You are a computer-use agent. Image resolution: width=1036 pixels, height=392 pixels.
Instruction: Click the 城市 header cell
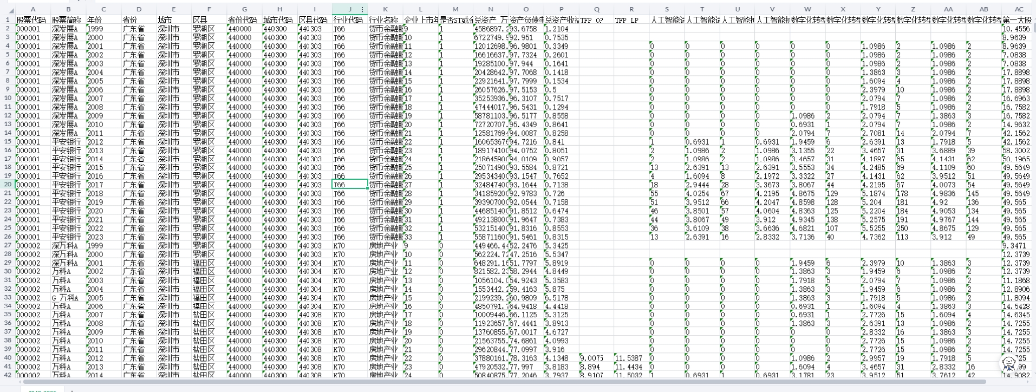174,20
